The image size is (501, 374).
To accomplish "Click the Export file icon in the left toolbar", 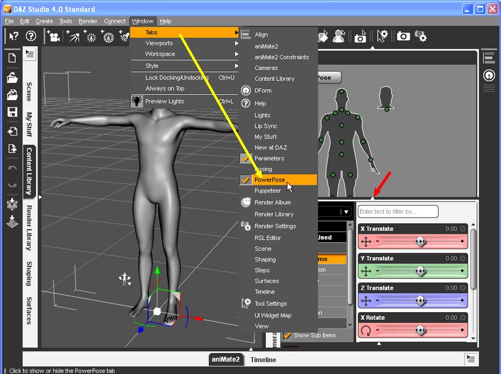I will click(12, 148).
